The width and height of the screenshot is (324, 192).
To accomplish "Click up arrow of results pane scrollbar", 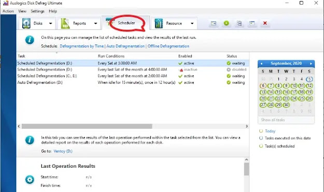I will click(246, 159).
